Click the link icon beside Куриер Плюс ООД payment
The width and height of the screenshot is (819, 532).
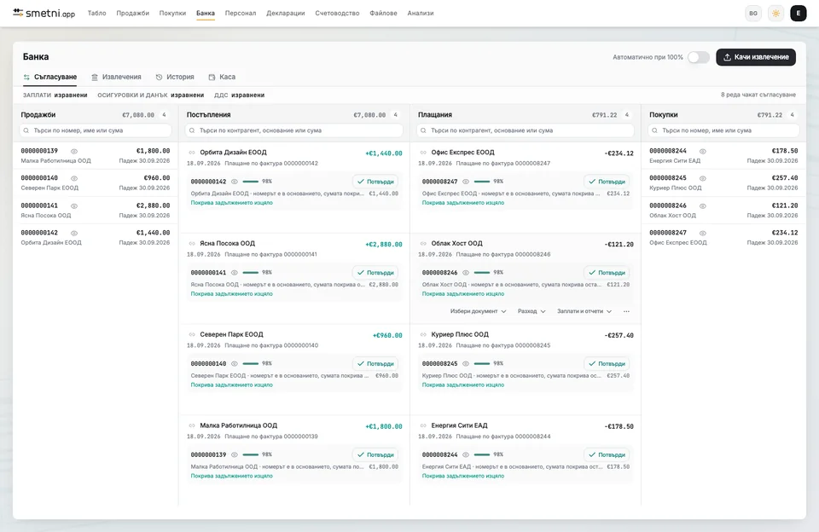click(x=423, y=335)
